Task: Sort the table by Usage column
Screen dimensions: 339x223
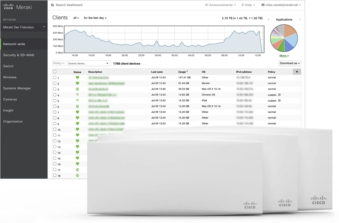Action: pos(183,72)
